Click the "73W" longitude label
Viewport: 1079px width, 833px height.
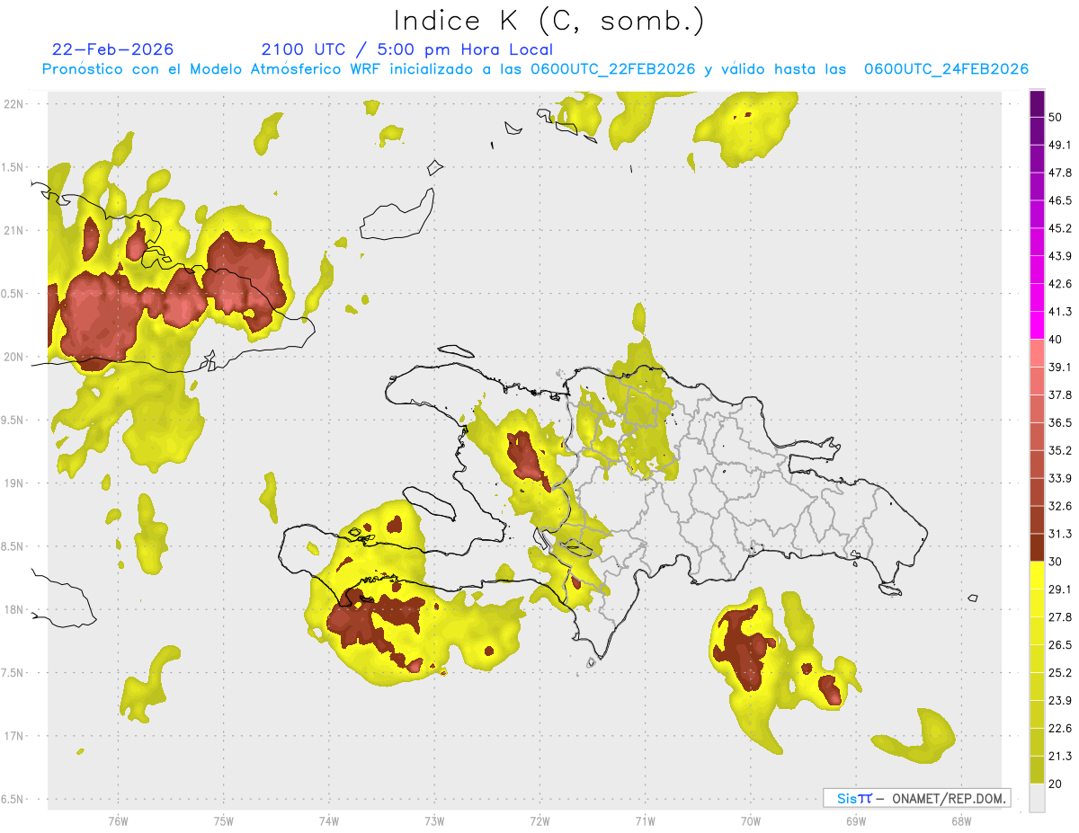pos(434,820)
